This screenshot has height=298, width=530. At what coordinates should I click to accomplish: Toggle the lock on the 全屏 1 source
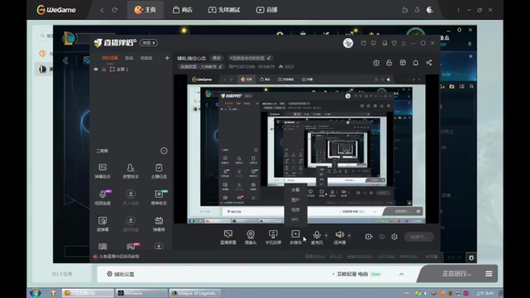tap(104, 70)
